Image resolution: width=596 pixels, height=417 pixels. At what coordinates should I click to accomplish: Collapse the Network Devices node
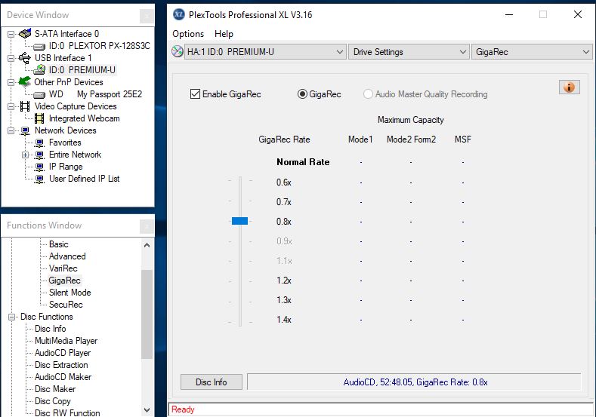pos(11,131)
